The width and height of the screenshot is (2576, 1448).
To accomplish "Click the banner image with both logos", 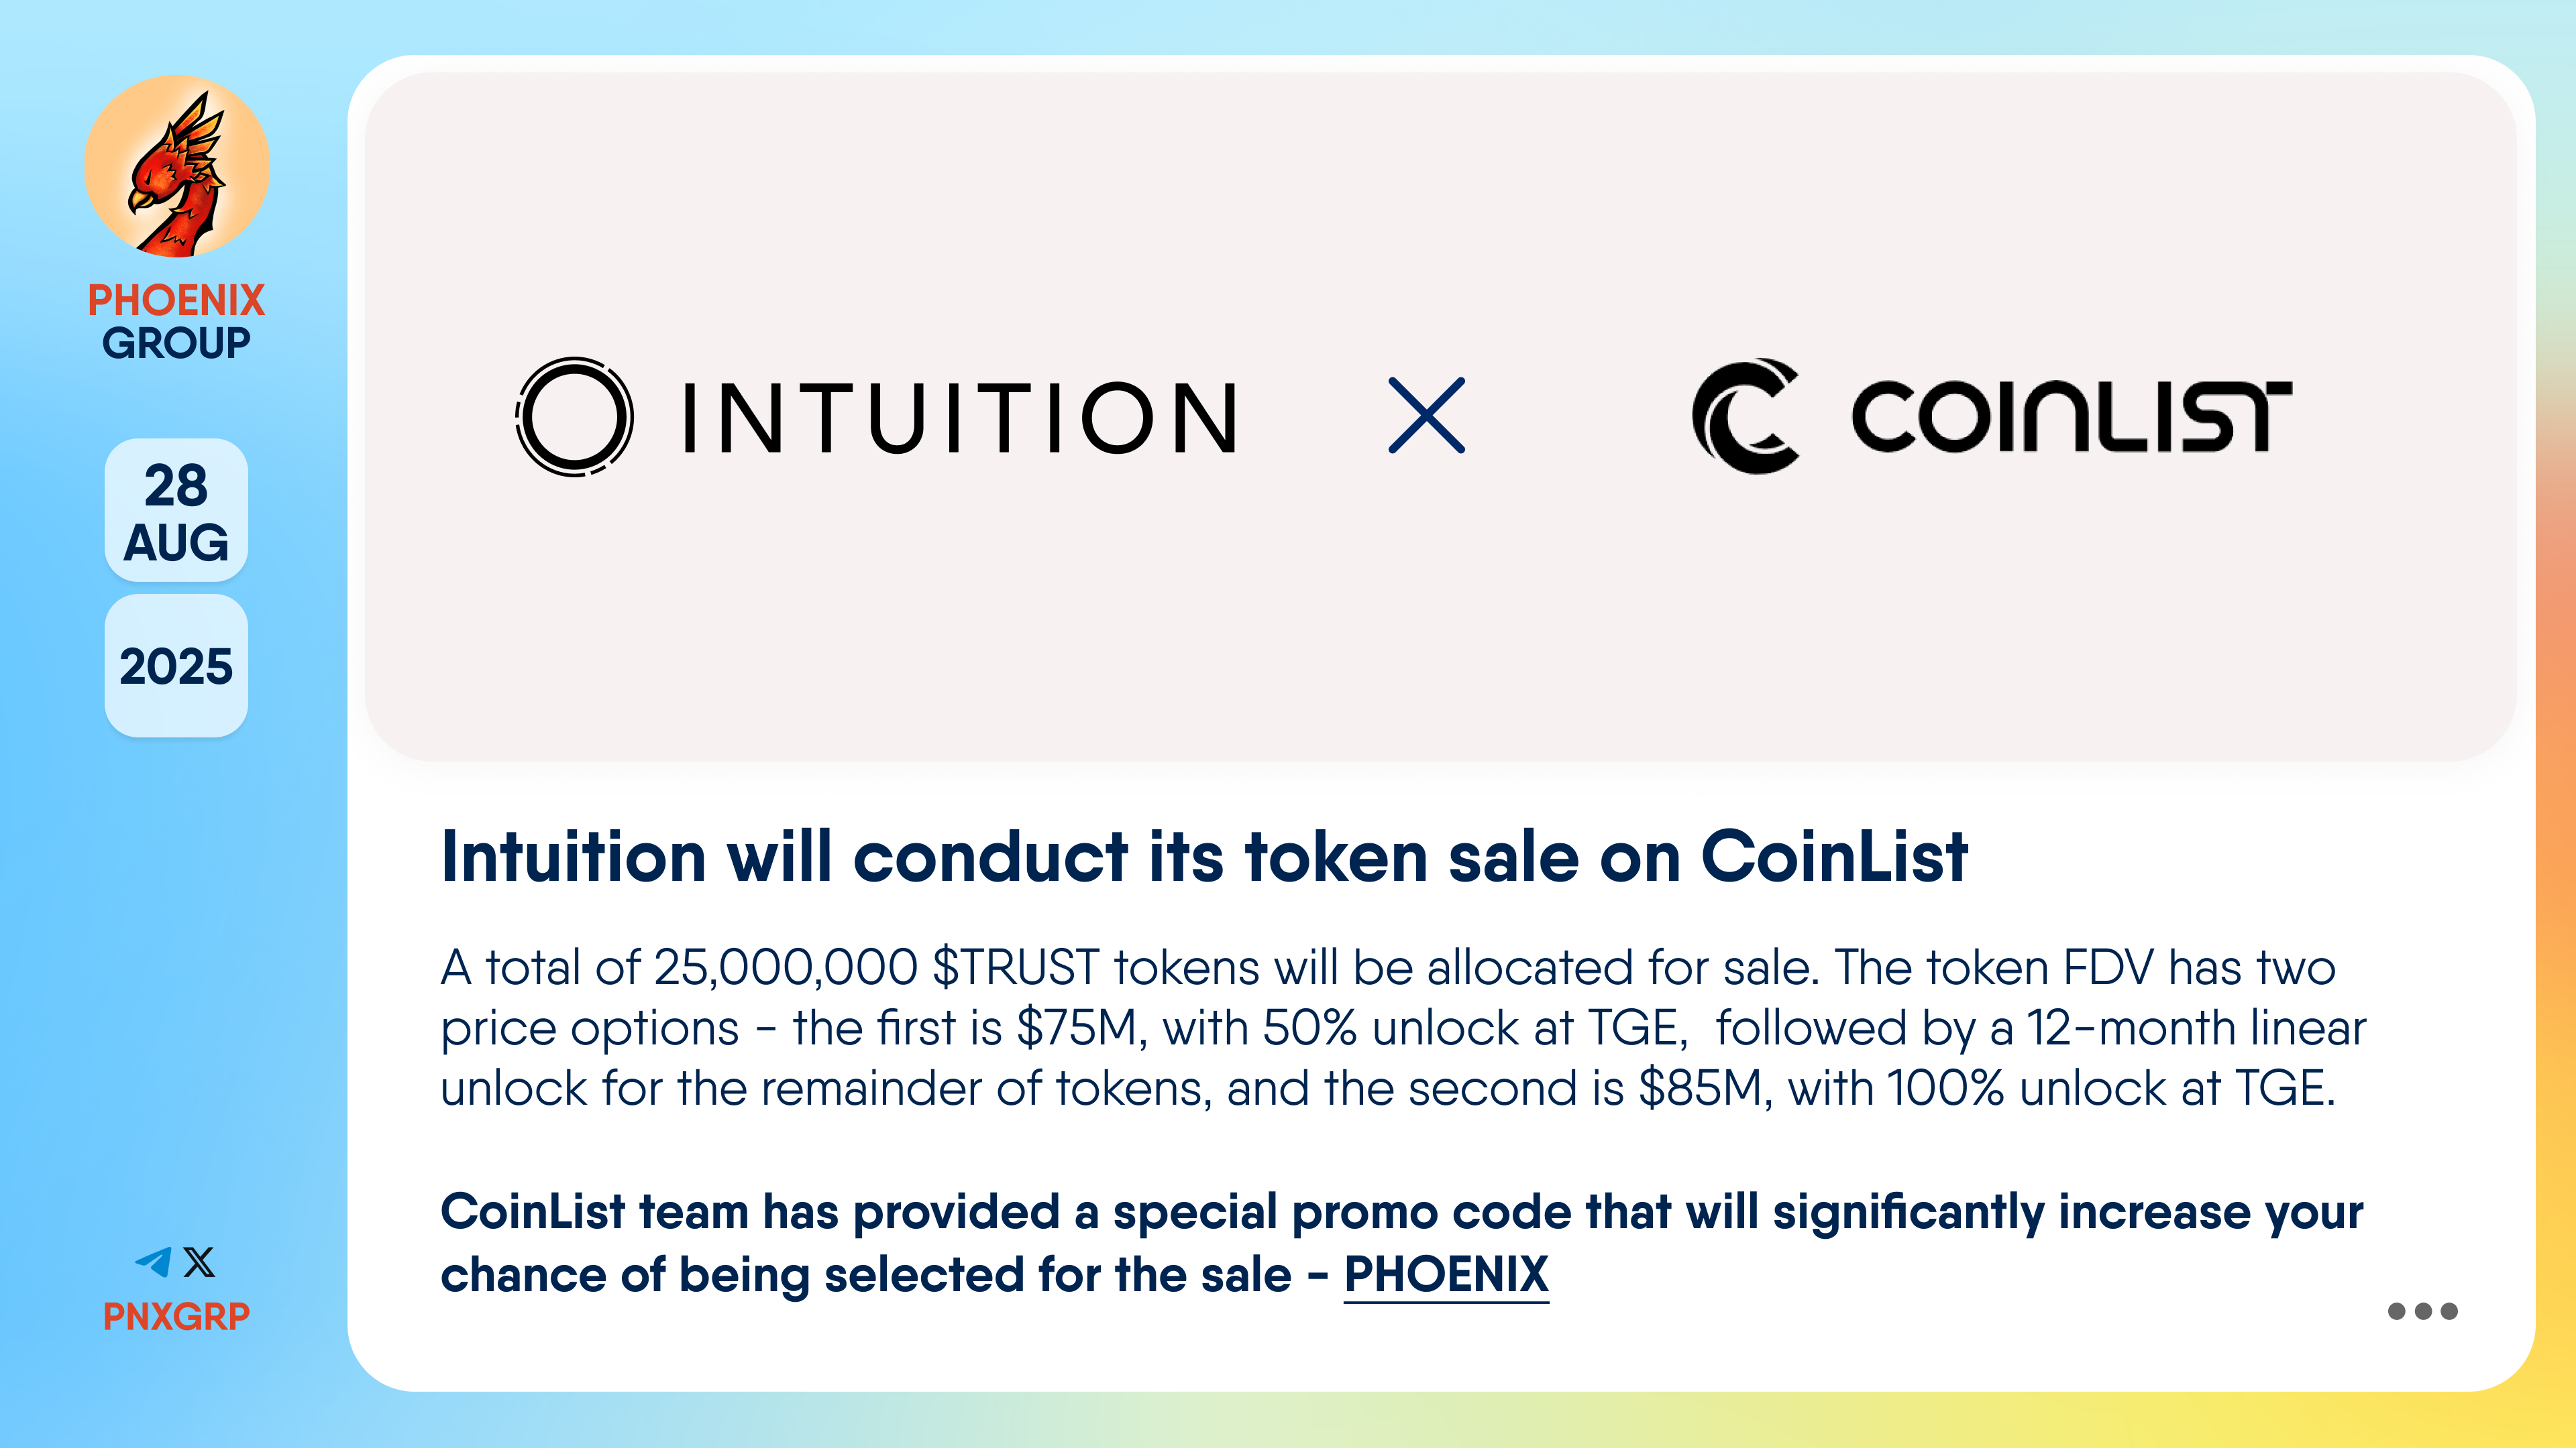I will [1441, 416].
